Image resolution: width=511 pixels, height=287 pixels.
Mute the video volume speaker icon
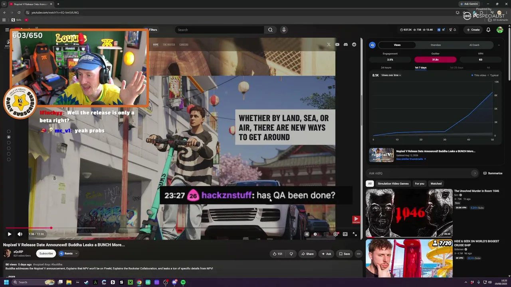pos(20,234)
